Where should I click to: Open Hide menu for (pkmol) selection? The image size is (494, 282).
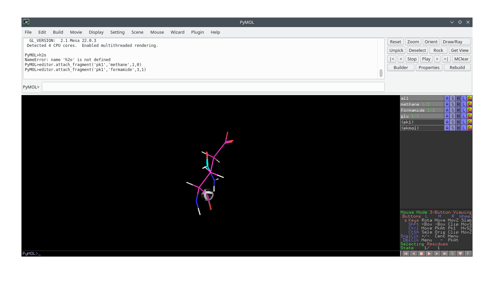[458, 128]
